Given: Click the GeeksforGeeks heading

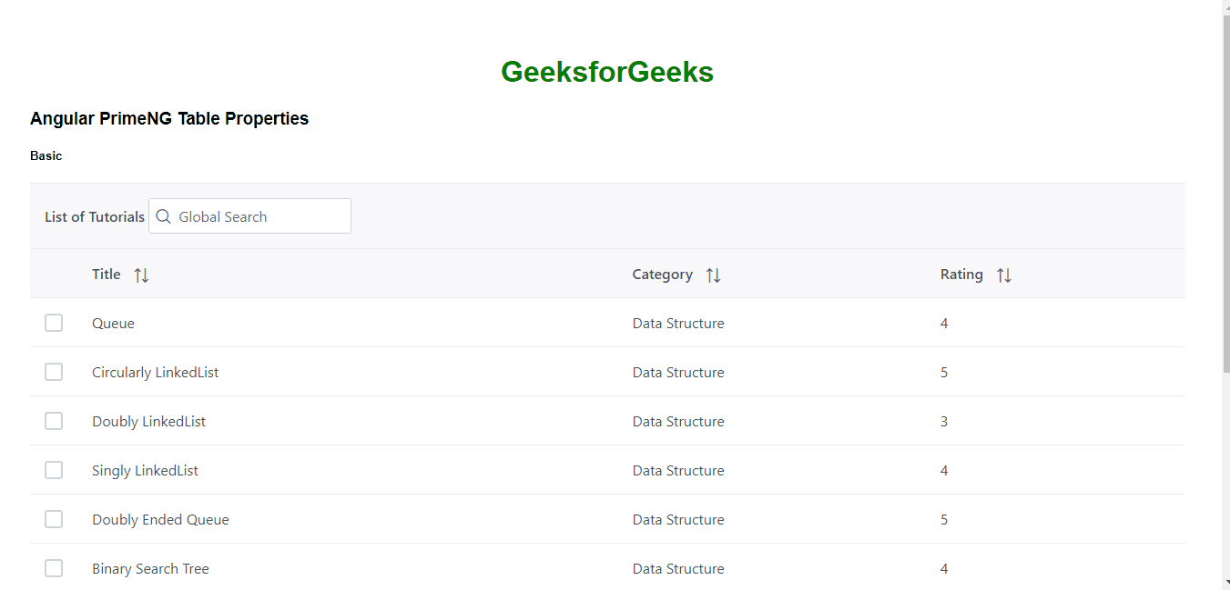Looking at the screenshot, I should click(607, 72).
